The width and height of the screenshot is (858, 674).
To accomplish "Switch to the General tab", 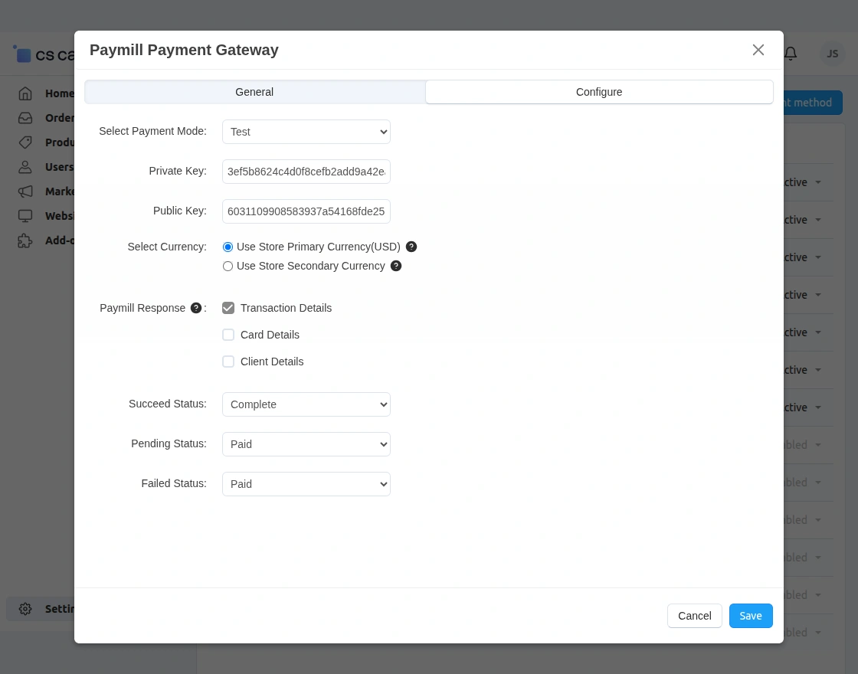I will [254, 92].
